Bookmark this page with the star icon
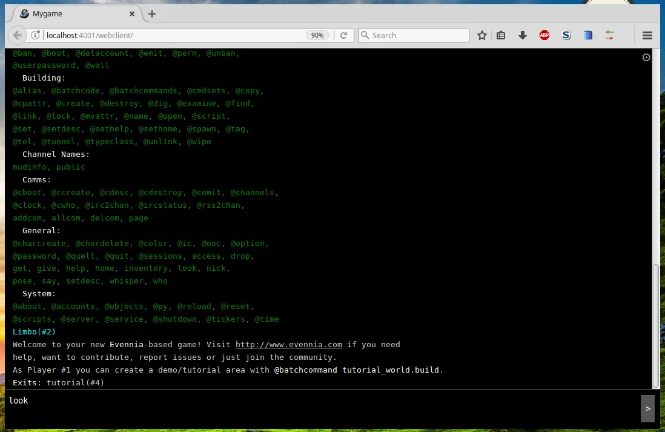The width and height of the screenshot is (665, 432). point(481,35)
